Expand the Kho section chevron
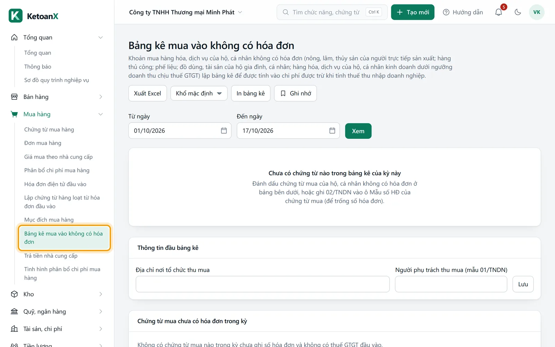This screenshot has height=347, width=555. [x=101, y=294]
